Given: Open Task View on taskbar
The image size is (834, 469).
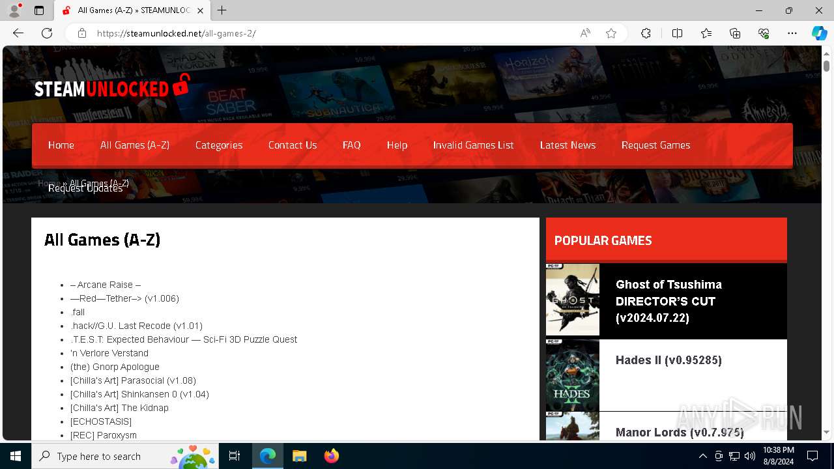Looking at the screenshot, I should pyautogui.click(x=235, y=456).
